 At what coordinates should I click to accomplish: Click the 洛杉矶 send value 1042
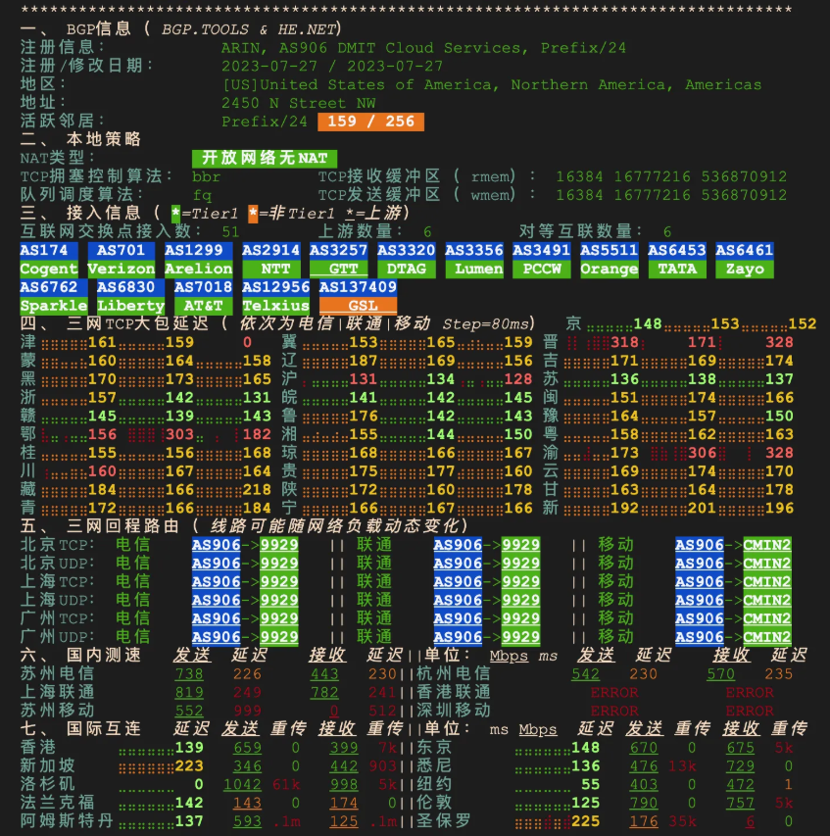click(x=242, y=785)
